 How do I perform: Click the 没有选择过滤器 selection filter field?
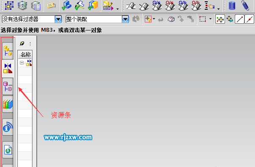[x=32, y=19]
